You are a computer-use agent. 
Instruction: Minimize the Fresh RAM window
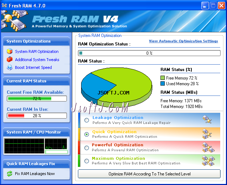pyautogui.click(x=205, y=6)
